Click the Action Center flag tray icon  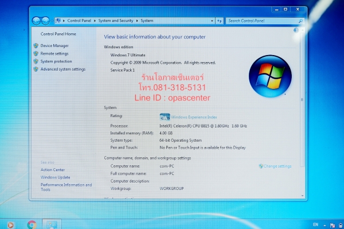click(x=333, y=225)
